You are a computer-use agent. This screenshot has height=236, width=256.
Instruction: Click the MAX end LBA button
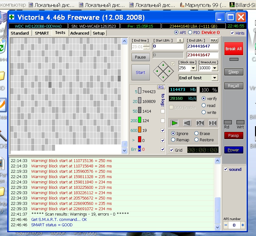[x=214, y=40]
